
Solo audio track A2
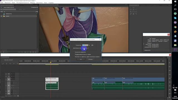pyautogui.click(x=16, y=91)
